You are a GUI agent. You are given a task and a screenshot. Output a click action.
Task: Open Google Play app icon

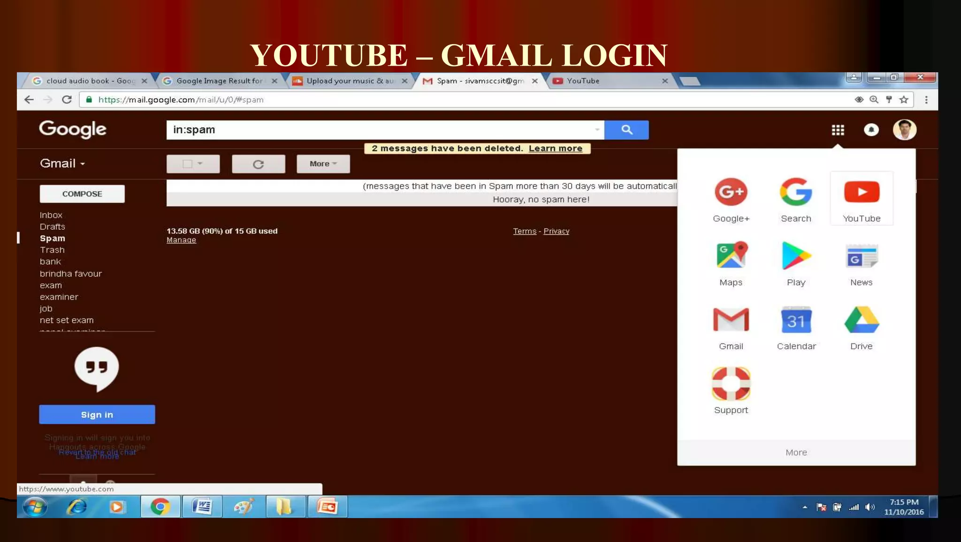coord(796,263)
